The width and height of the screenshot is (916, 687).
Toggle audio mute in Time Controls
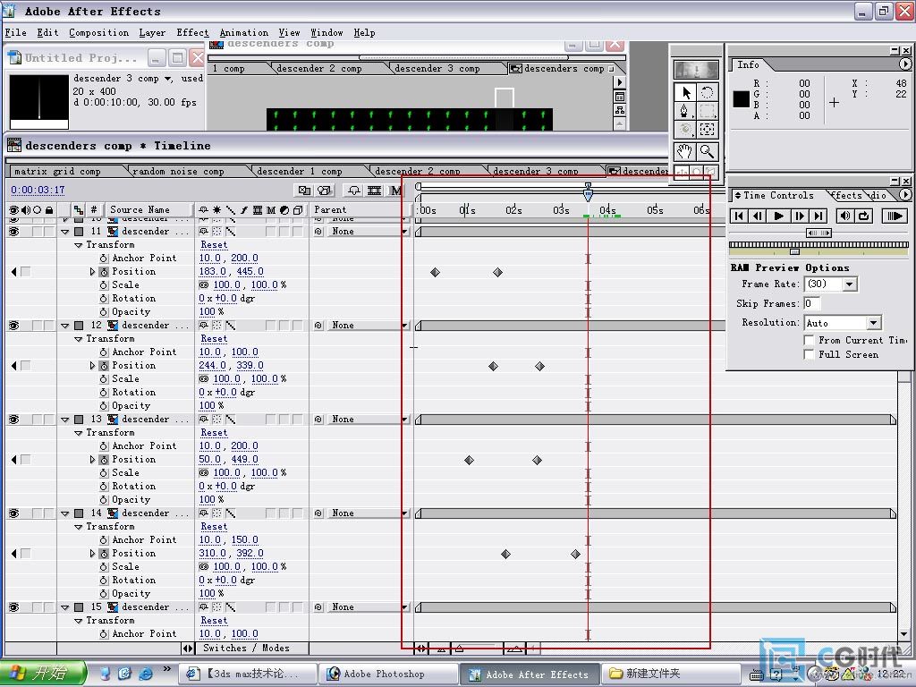844,216
